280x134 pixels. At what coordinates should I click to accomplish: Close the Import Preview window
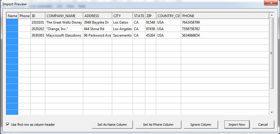click(271, 2)
